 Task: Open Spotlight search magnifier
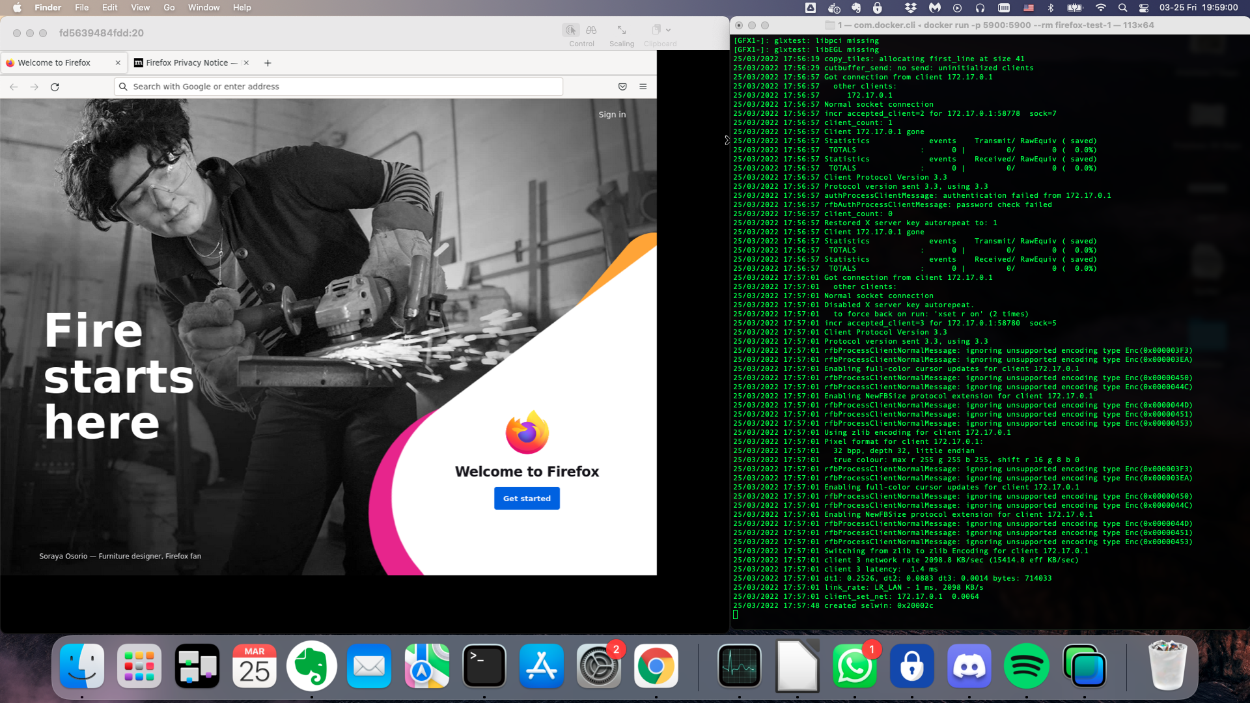[1122, 8]
